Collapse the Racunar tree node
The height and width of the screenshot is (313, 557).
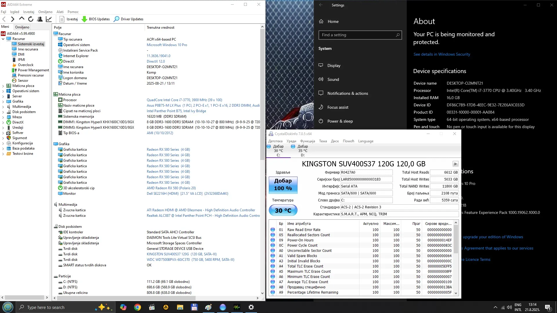point(3,39)
